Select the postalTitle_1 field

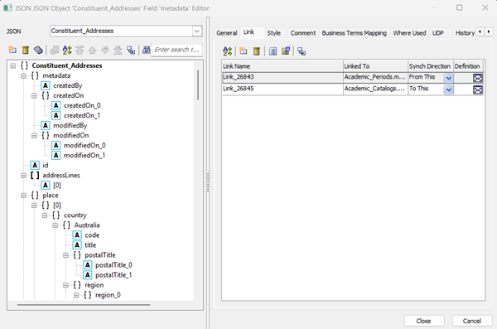(x=113, y=275)
